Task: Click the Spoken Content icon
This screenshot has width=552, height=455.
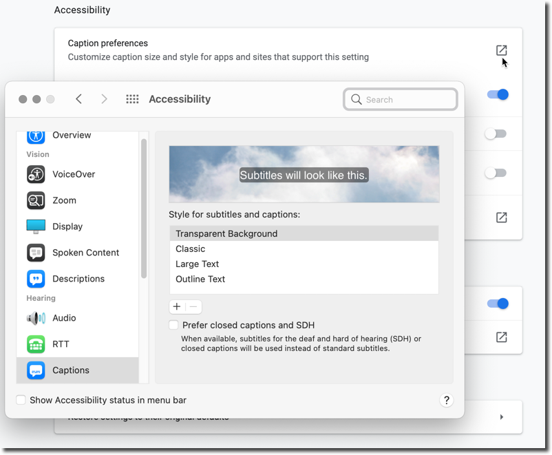Action: 36,253
